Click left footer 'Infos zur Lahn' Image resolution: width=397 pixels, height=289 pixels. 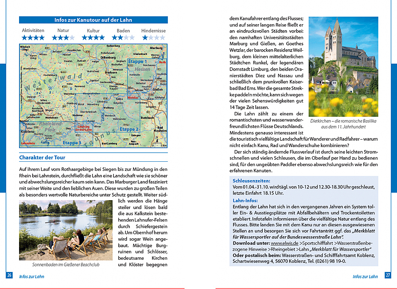(32, 277)
